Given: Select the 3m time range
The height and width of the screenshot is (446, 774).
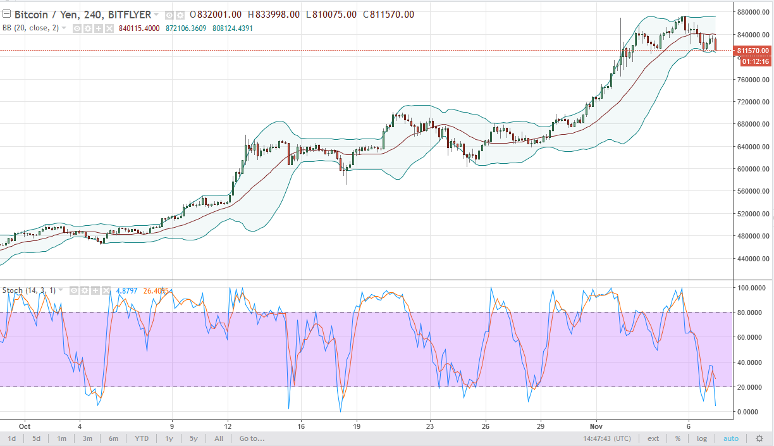Looking at the screenshot, I should (x=87, y=438).
